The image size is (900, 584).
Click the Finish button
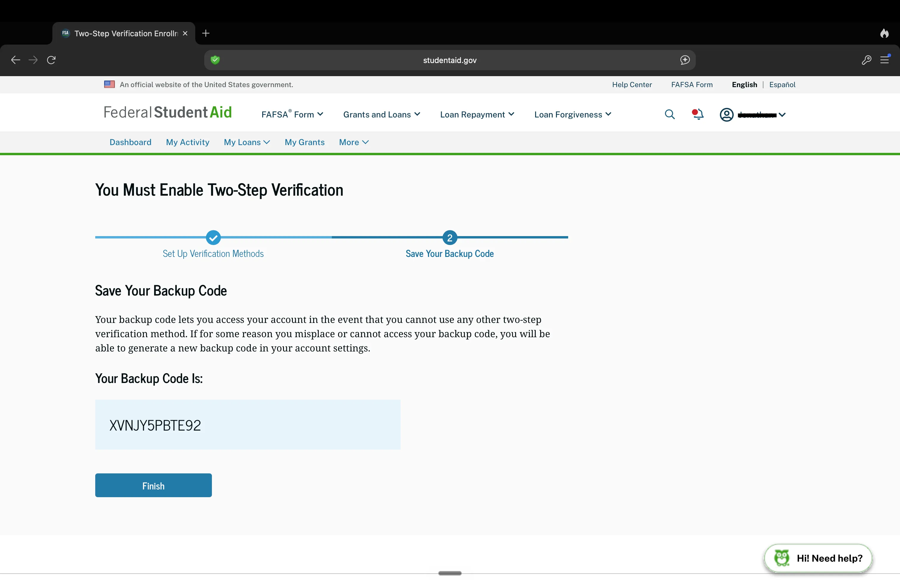coord(153,485)
